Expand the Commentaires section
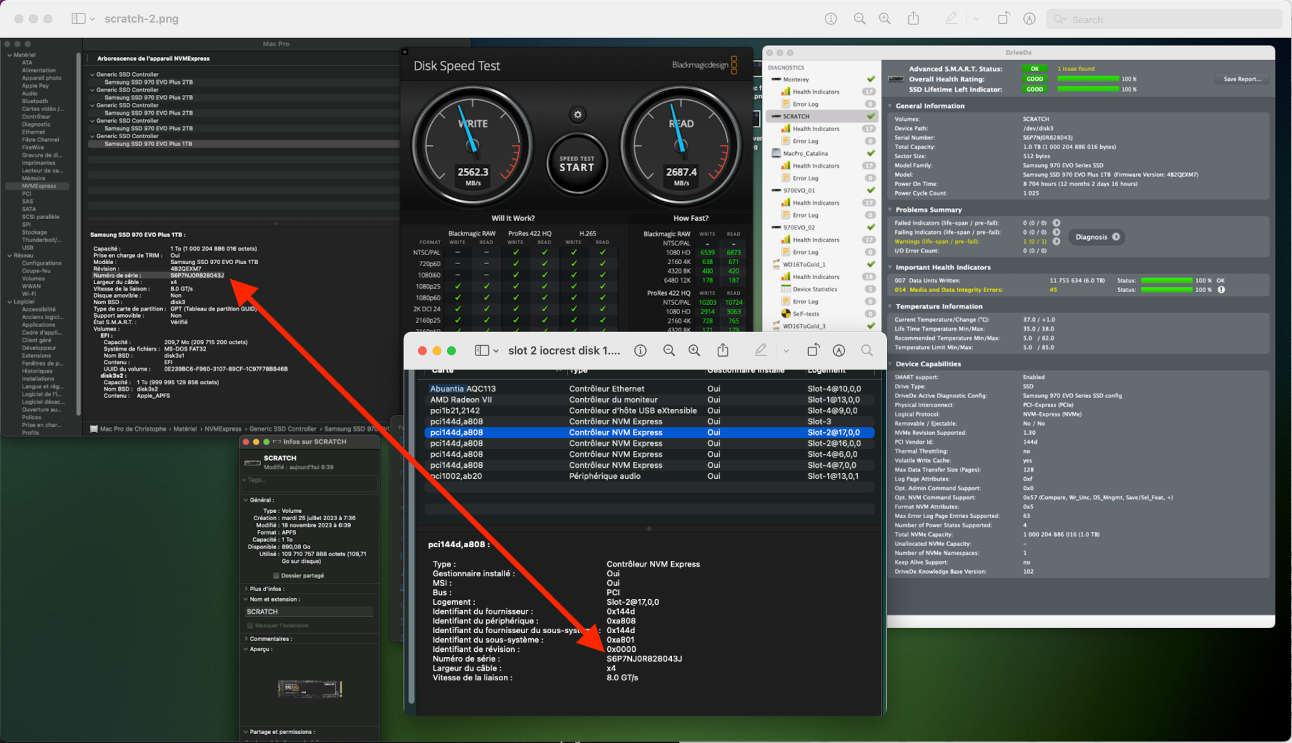The width and height of the screenshot is (1292, 743). tap(246, 638)
